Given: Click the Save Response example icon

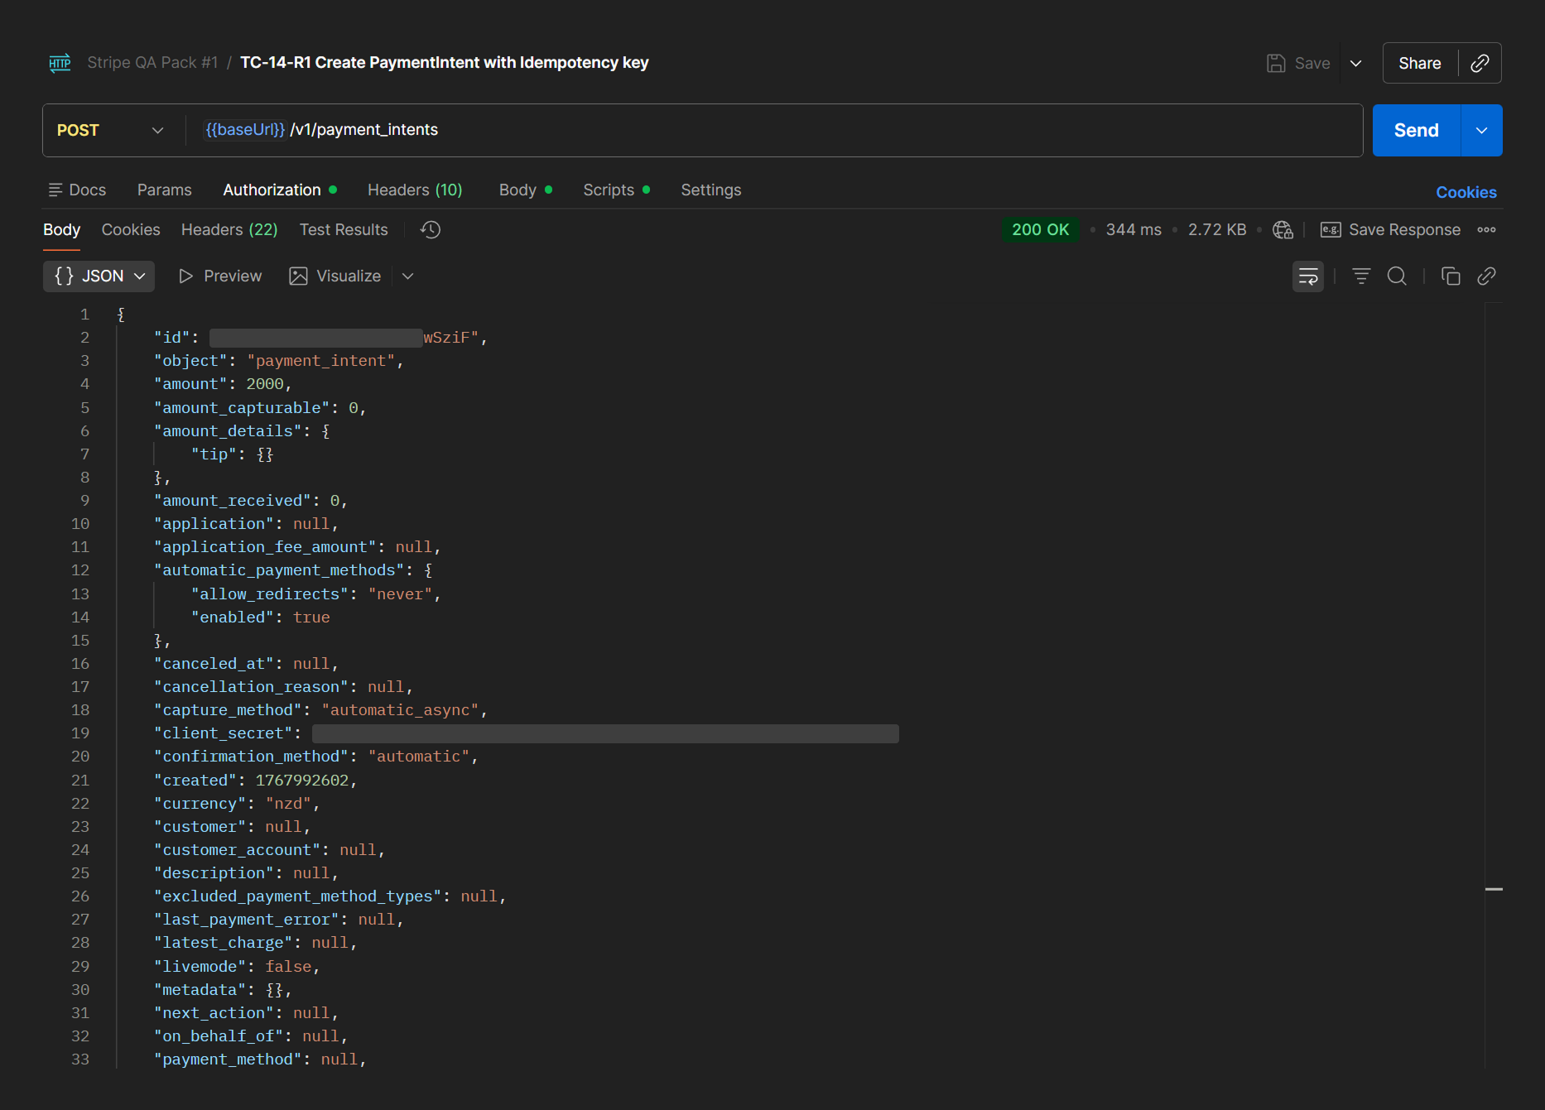Looking at the screenshot, I should point(1331,229).
